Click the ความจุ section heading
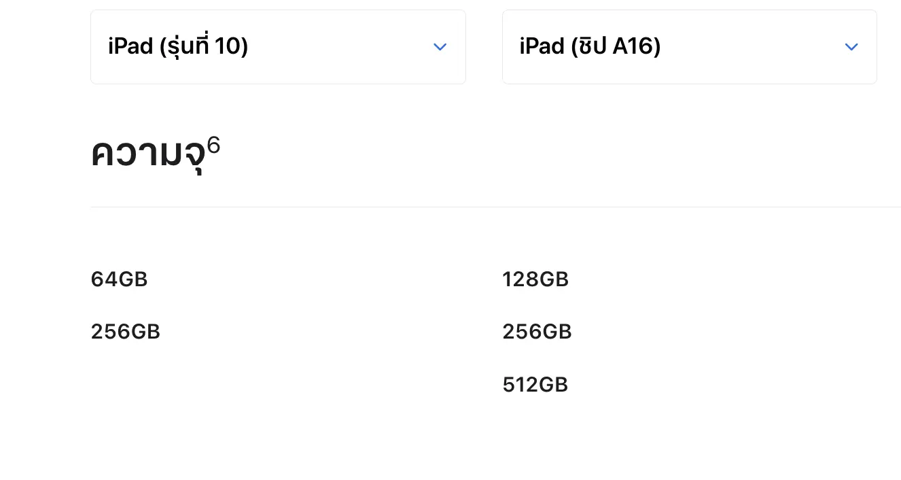The width and height of the screenshot is (901, 480). (147, 155)
